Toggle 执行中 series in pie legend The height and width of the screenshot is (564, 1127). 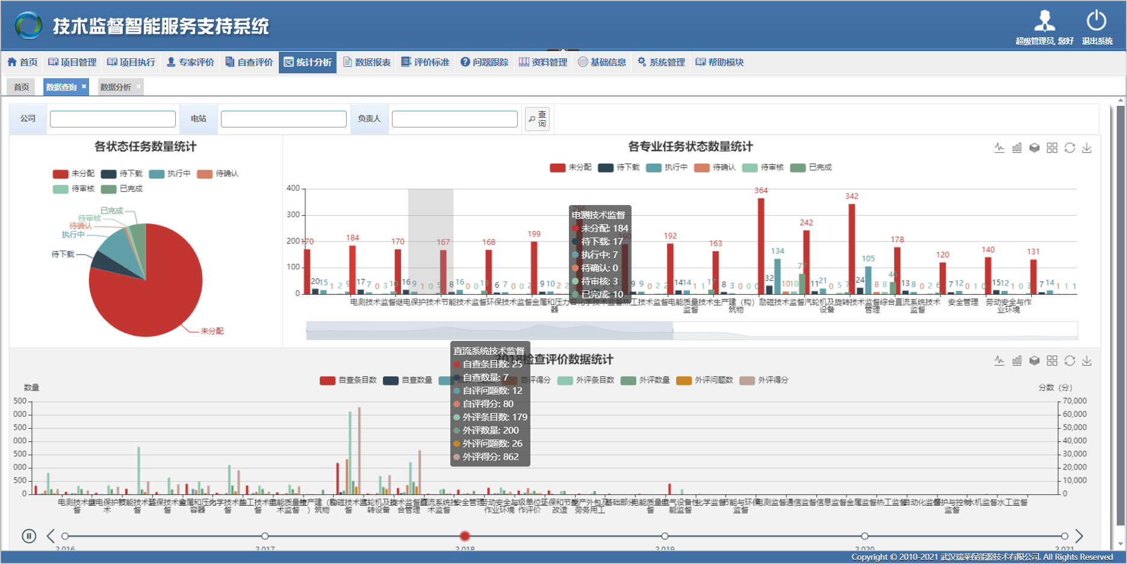(170, 174)
